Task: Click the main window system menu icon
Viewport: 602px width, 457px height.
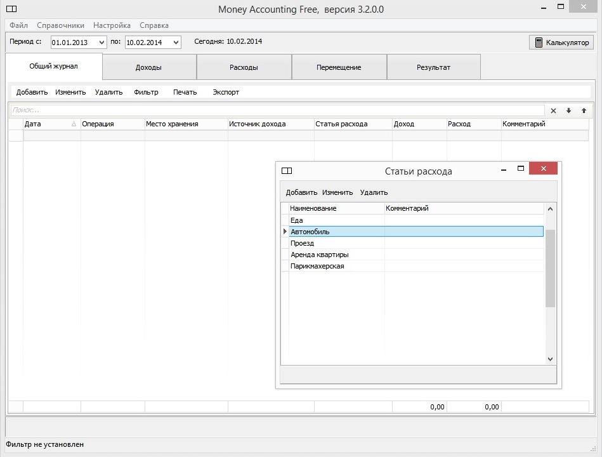Action: point(11,9)
